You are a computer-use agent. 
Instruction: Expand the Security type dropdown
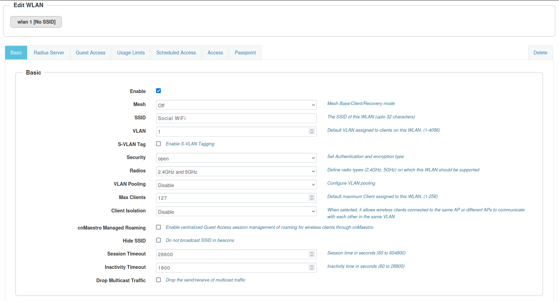(236, 158)
